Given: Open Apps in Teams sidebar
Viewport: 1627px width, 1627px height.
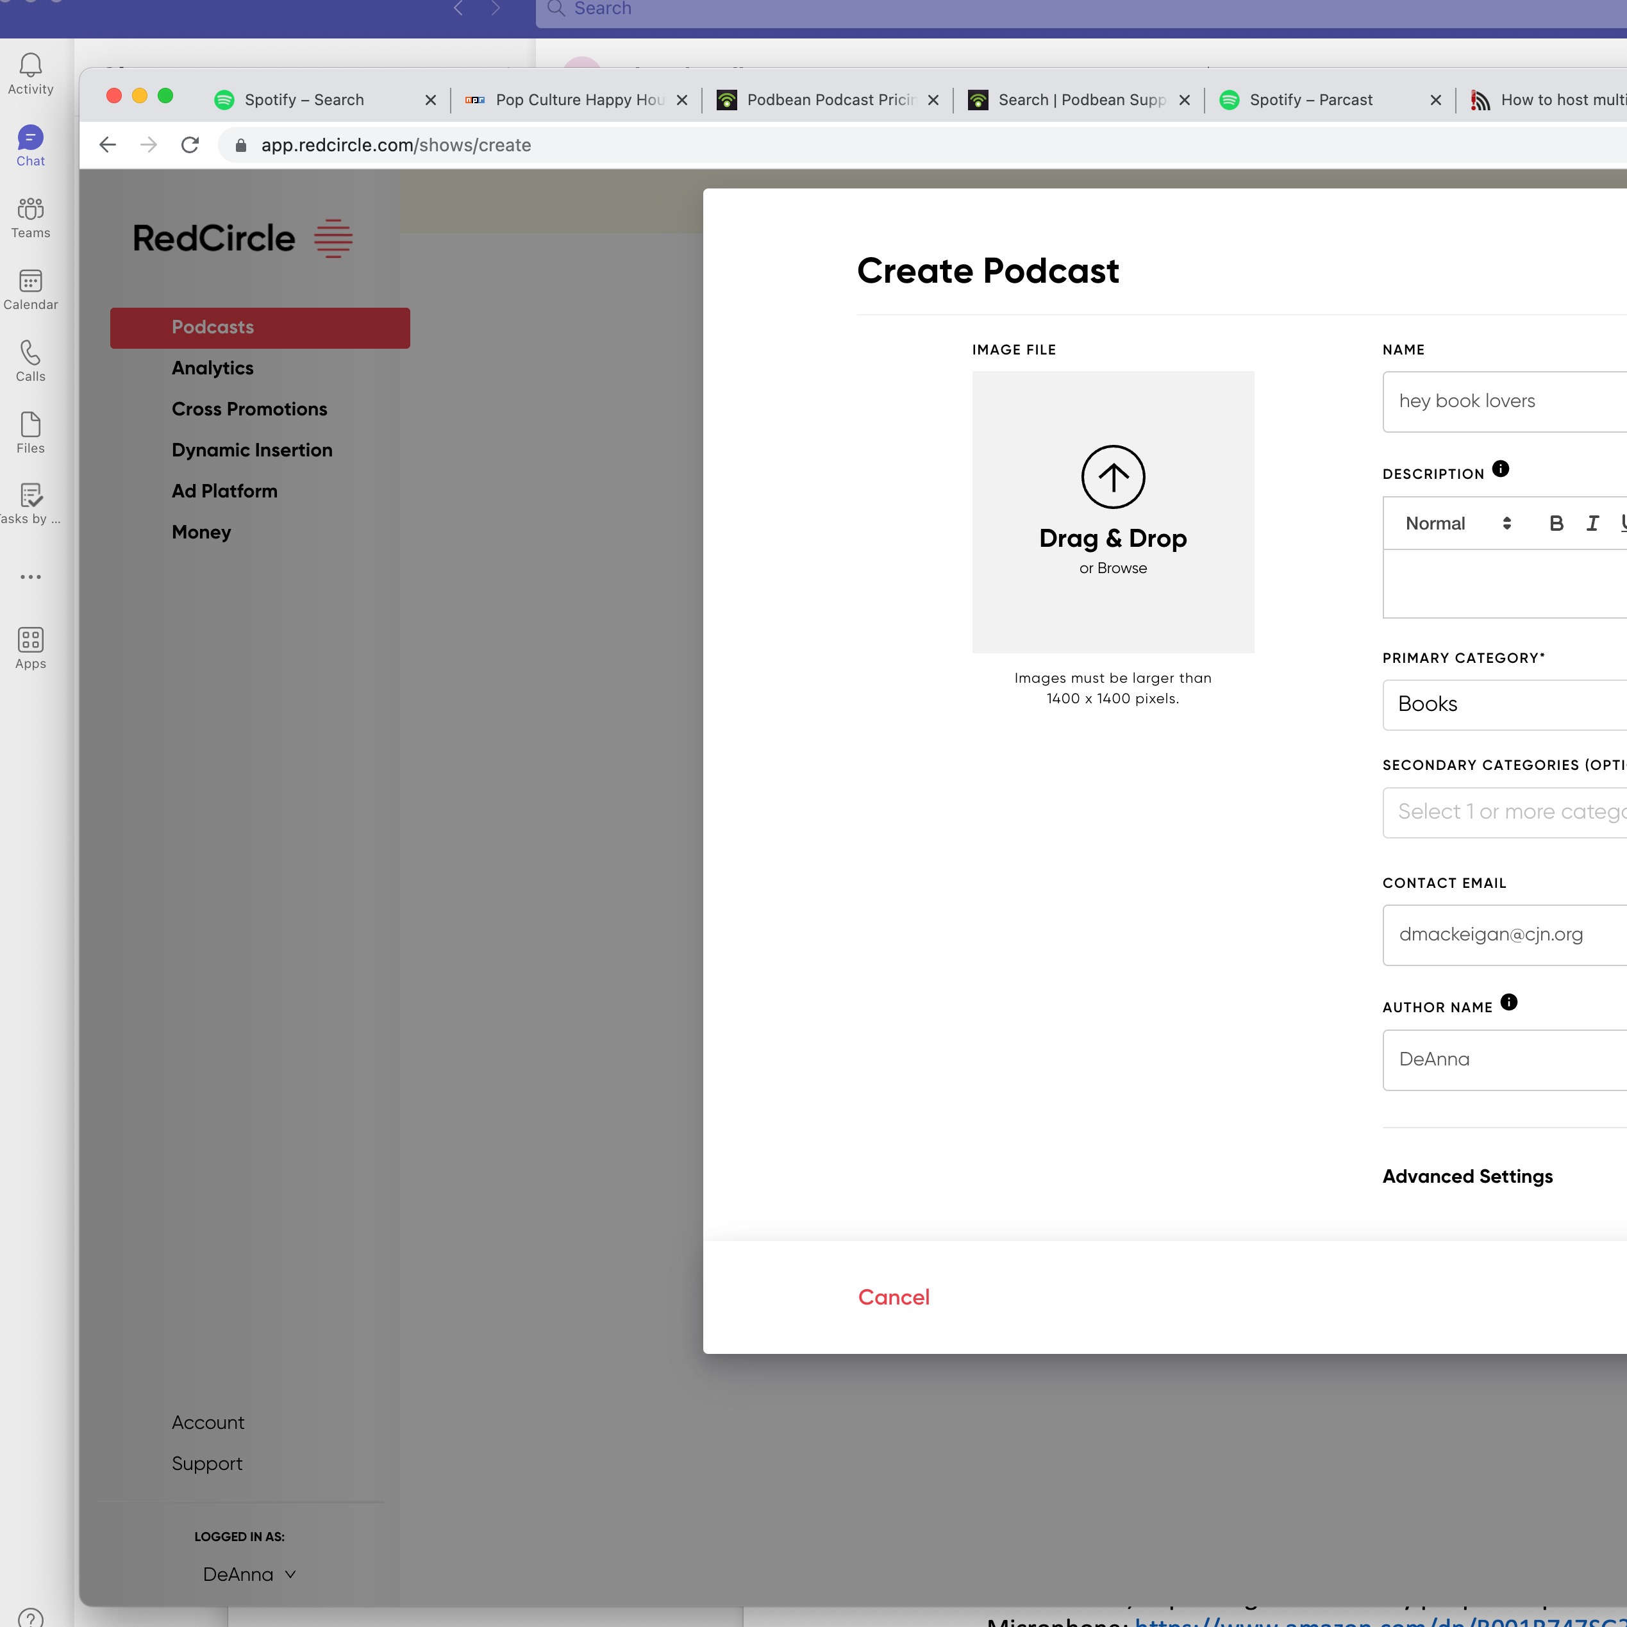Looking at the screenshot, I should [30, 647].
